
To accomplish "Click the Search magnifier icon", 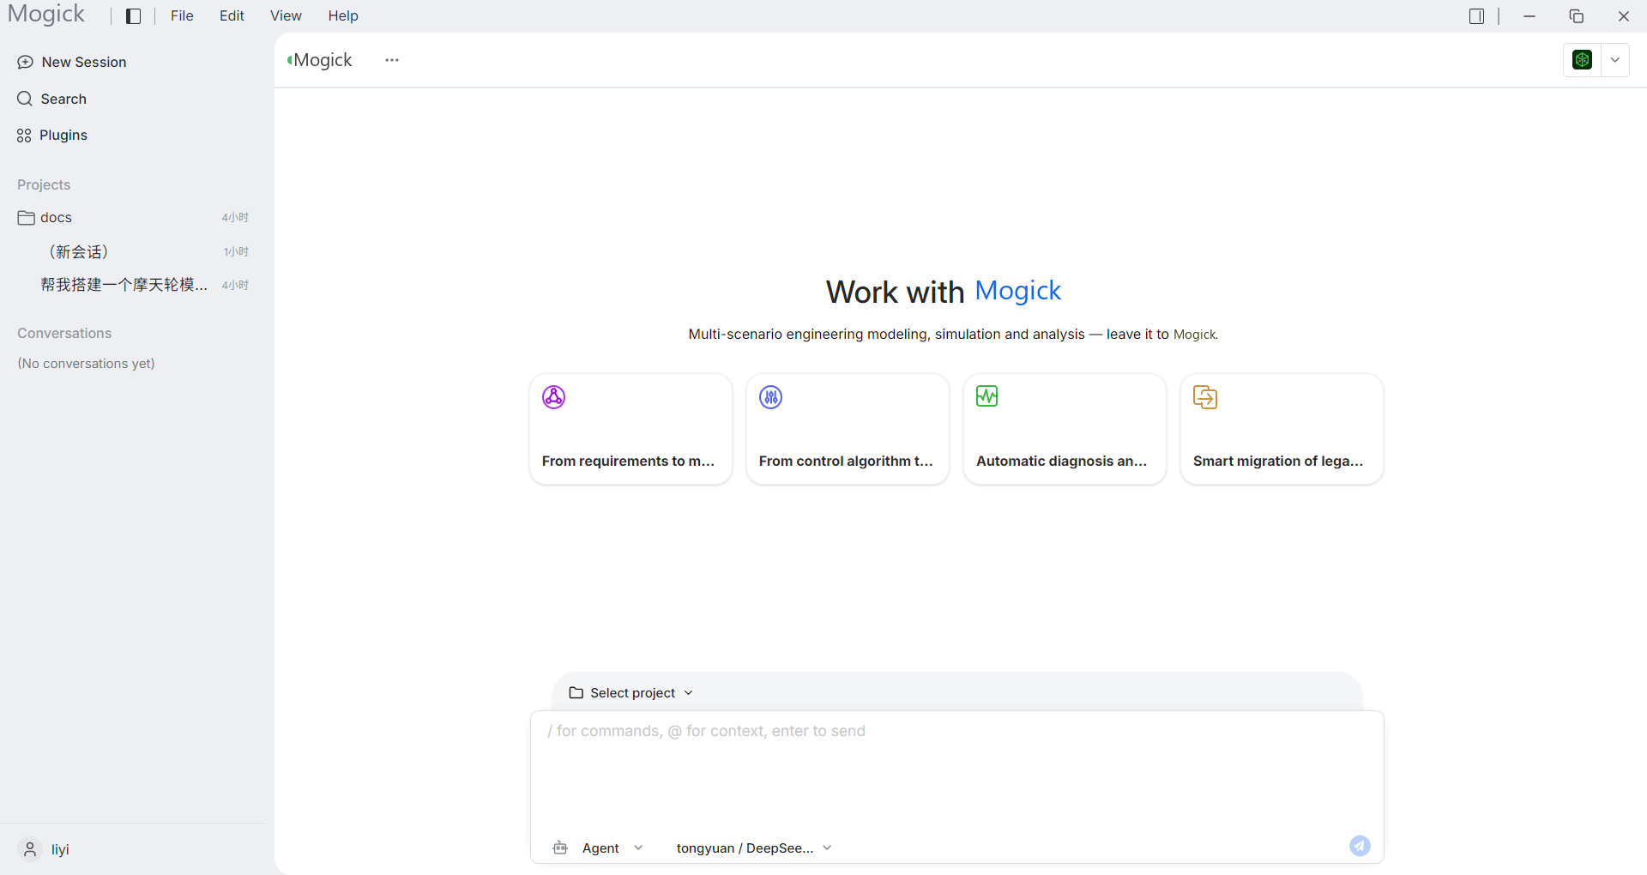I will [x=25, y=99].
